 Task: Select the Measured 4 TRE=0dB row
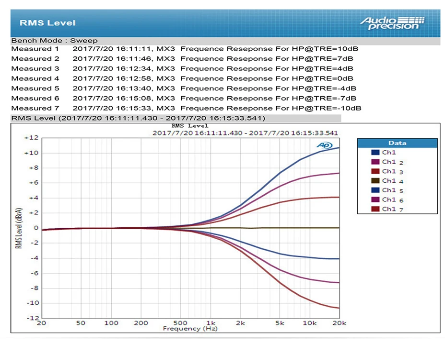point(182,78)
